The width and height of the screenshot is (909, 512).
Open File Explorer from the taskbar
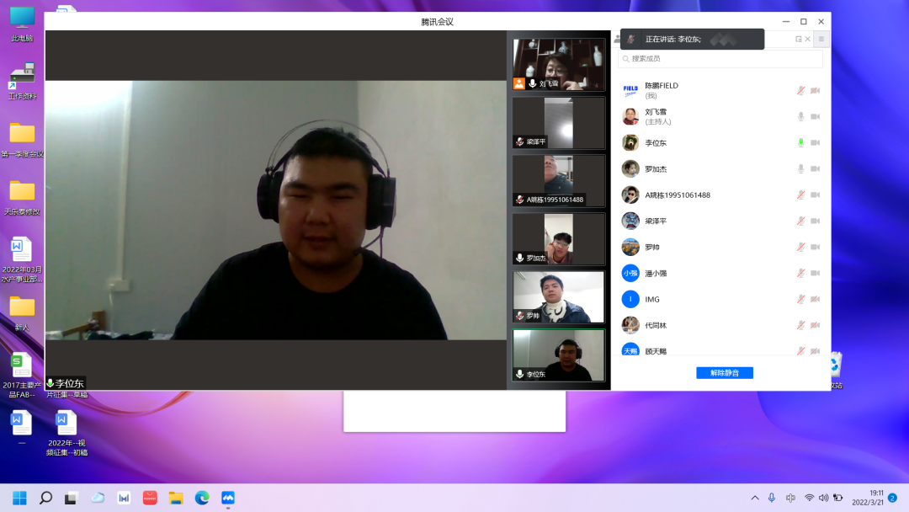176,498
